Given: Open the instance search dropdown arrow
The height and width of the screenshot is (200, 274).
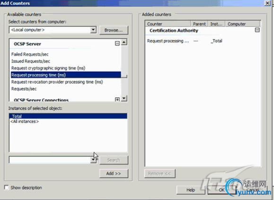Looking at the screenshot, I should click(93, 160).
